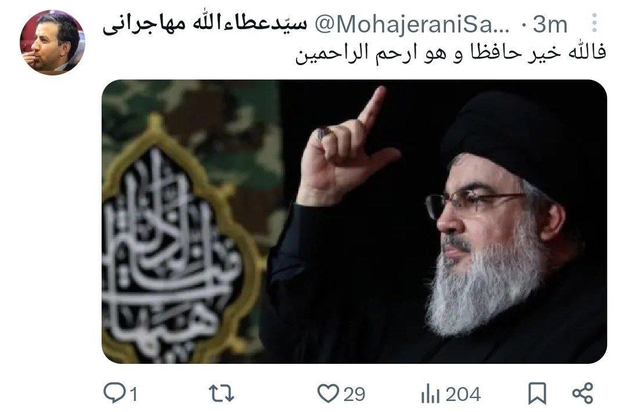Open the three-dot more options menu

tap(594, 23)
